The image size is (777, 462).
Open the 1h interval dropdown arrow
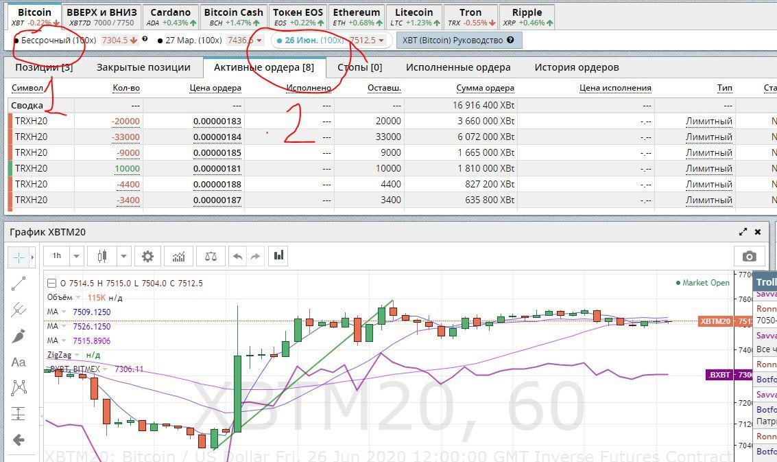tap(76, 256)
